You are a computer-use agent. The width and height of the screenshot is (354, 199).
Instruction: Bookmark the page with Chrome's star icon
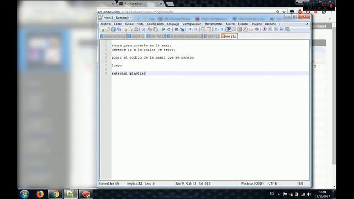pos(284,12)
